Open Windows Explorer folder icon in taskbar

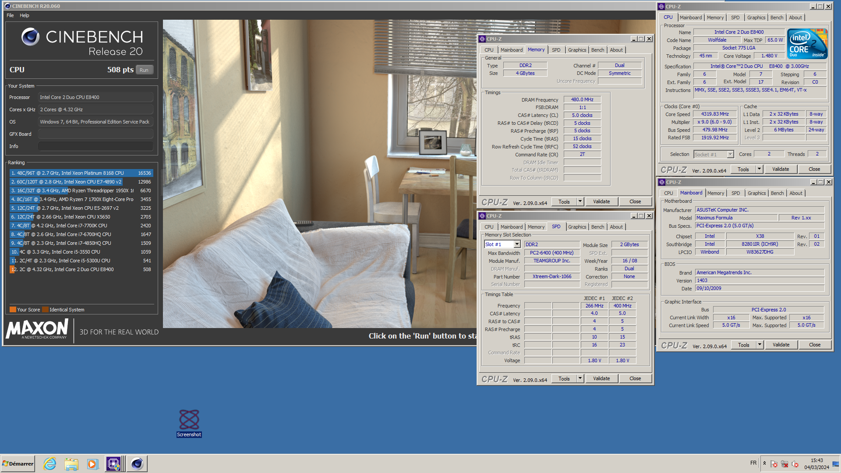71,464
